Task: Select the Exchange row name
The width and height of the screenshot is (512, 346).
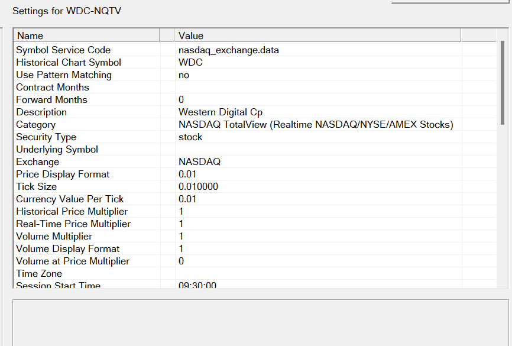Action: (x=38, y=161)
